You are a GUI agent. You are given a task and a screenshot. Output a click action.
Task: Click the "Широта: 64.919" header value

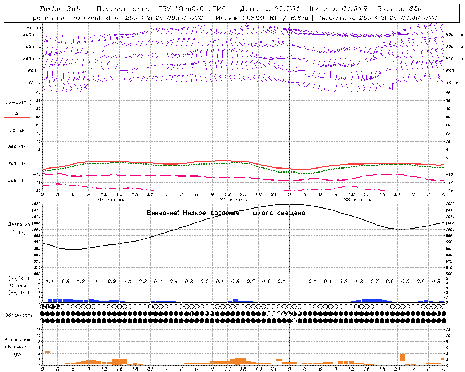point(338,9)
